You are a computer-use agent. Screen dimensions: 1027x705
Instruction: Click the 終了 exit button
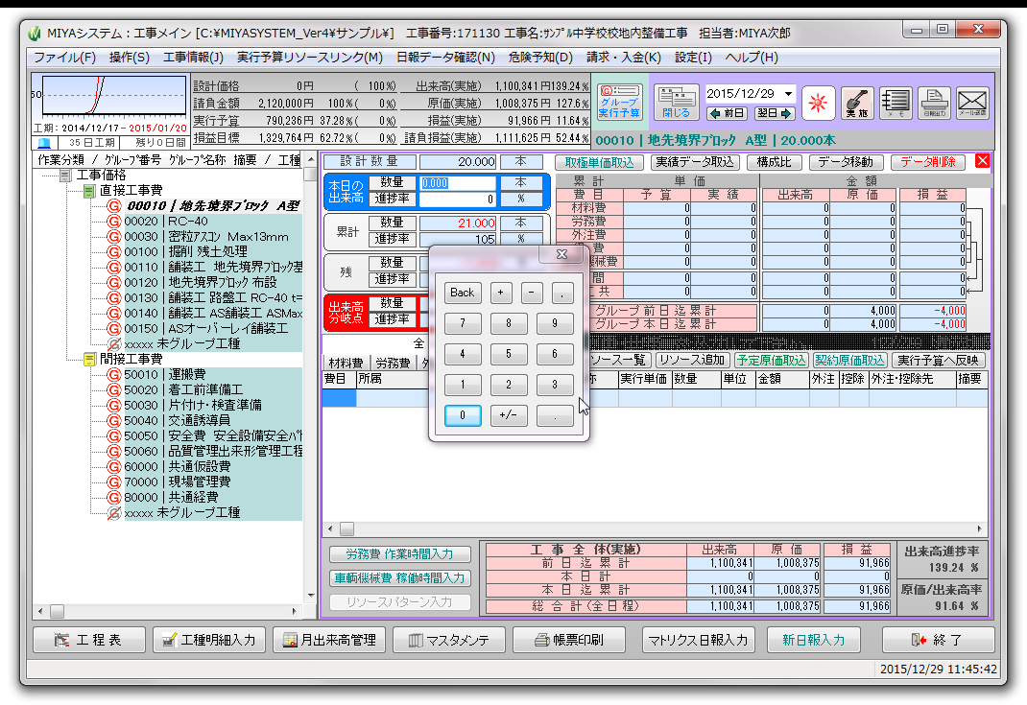click(938, 640)
